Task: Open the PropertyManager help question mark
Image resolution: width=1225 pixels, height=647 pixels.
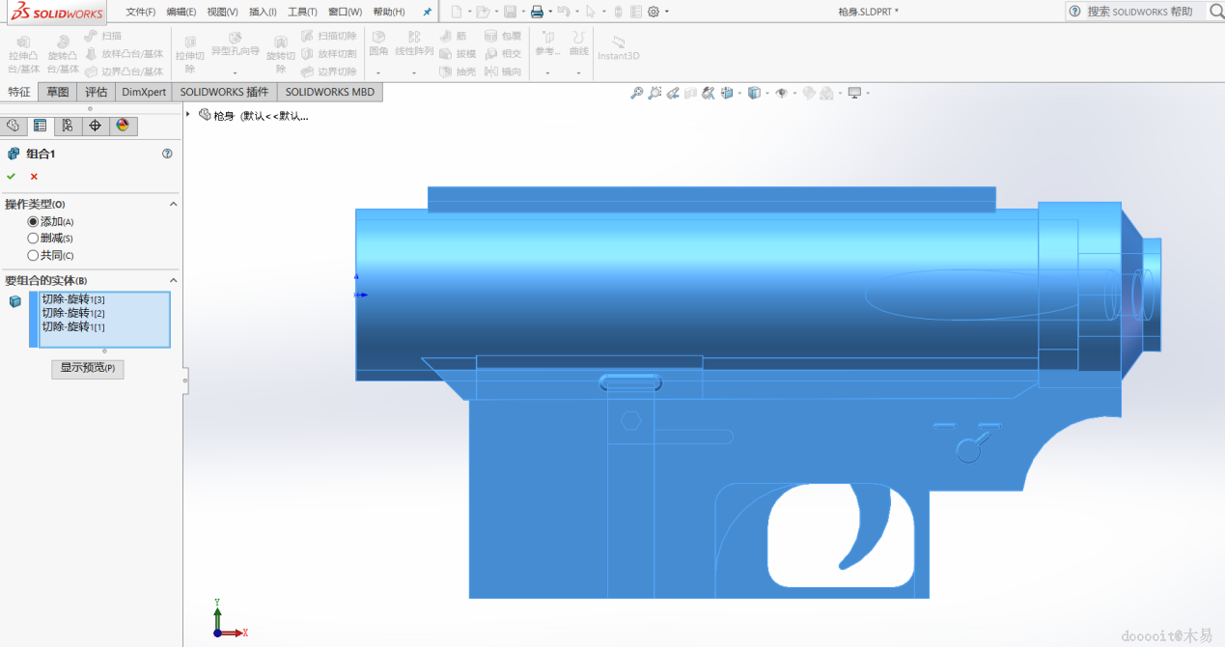Action: (167, 154)
